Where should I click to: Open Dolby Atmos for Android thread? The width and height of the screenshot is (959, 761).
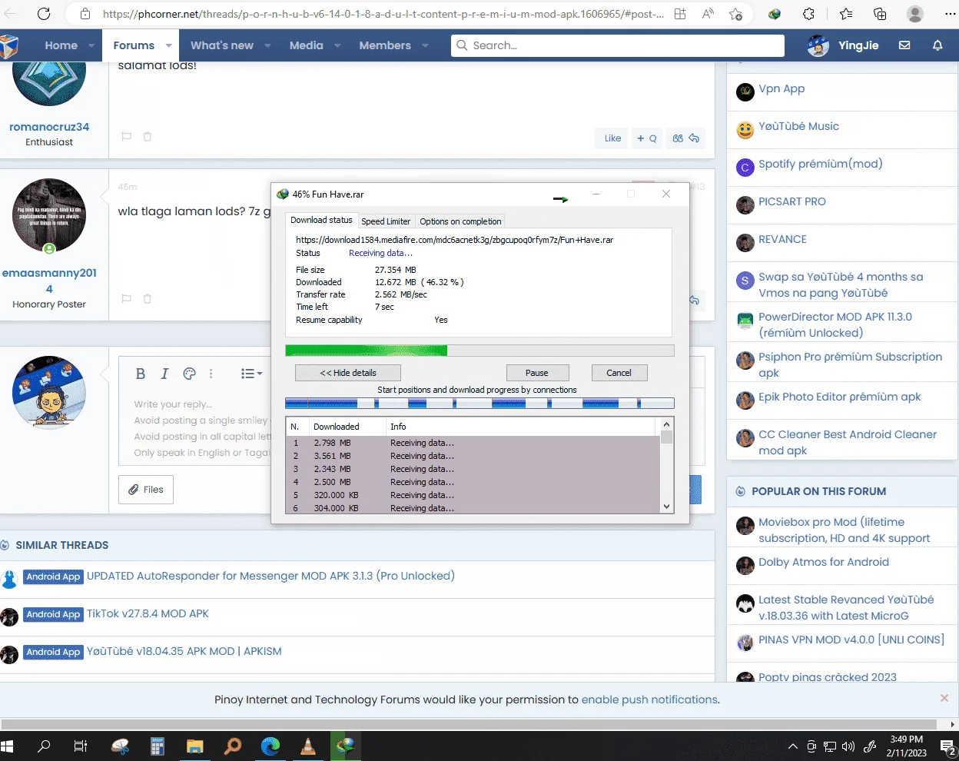coord(824,562)
